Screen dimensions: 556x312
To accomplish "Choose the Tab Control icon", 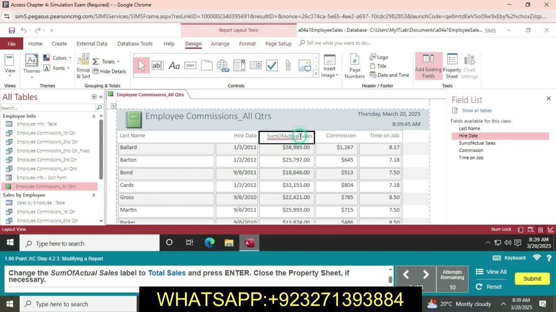I will point(207,65).
